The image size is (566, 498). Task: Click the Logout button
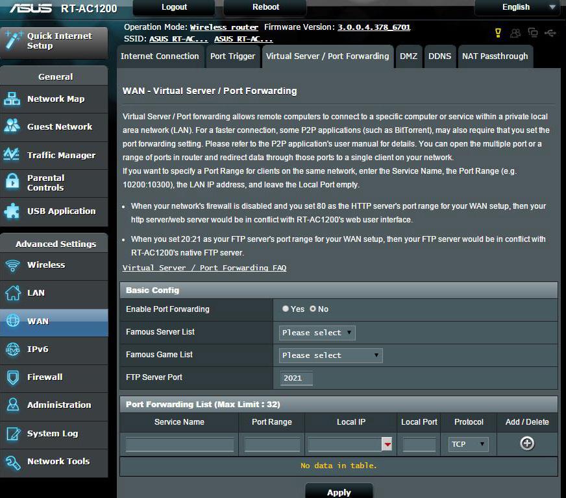point(174,7)
